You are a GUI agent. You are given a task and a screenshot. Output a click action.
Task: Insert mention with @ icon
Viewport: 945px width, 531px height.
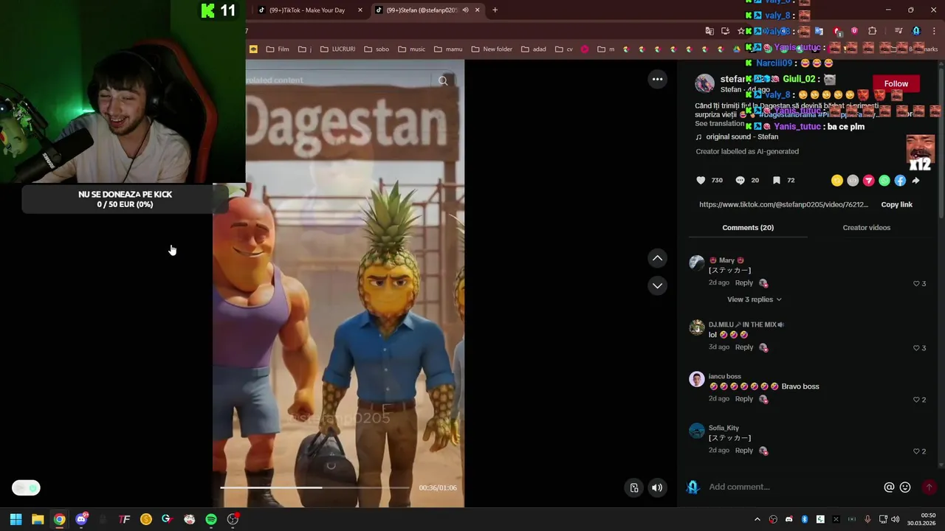pyautogui.click(x=889, y=487)
